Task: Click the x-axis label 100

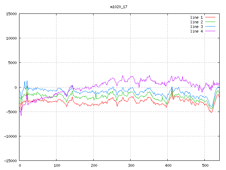Action: (x=57, y=165)
